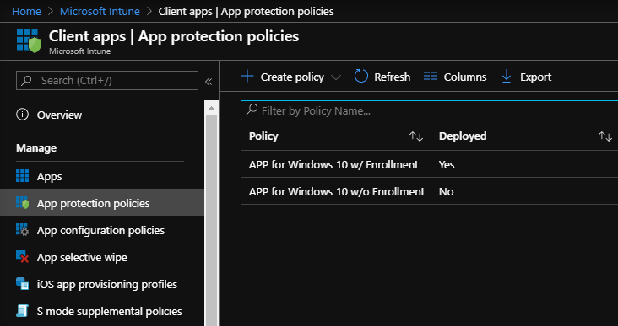Viewport: 618px width, 326px height.
Task: Click the Refresh circular arrow icon
Action: tap(361, 77)
